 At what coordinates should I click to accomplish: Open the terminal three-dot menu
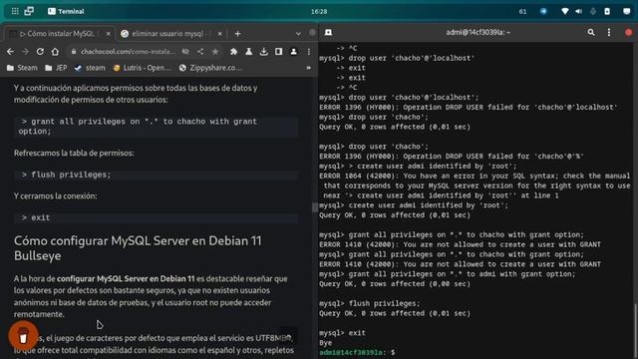pos(609,33)
